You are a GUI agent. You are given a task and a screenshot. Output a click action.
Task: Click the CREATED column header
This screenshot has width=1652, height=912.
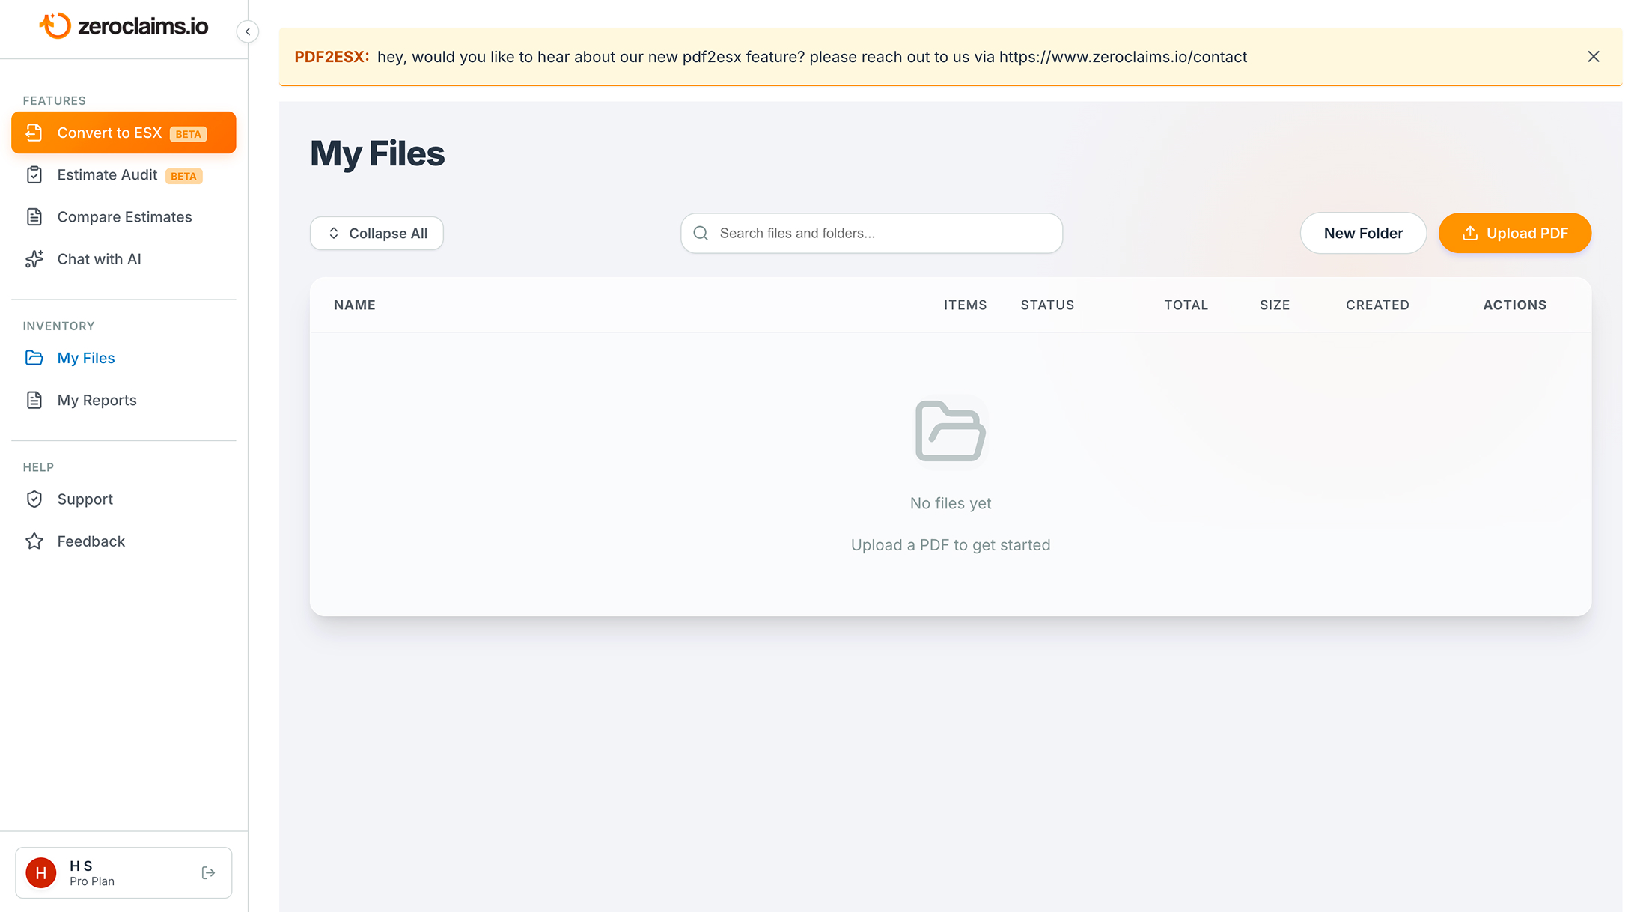[1377, 305]
